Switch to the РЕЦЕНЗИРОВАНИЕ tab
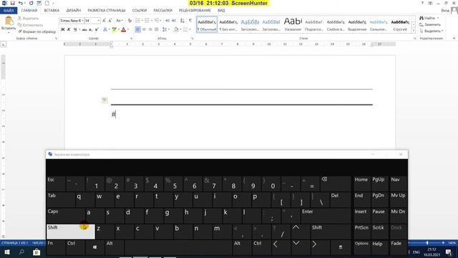 [x=195, y=11]
